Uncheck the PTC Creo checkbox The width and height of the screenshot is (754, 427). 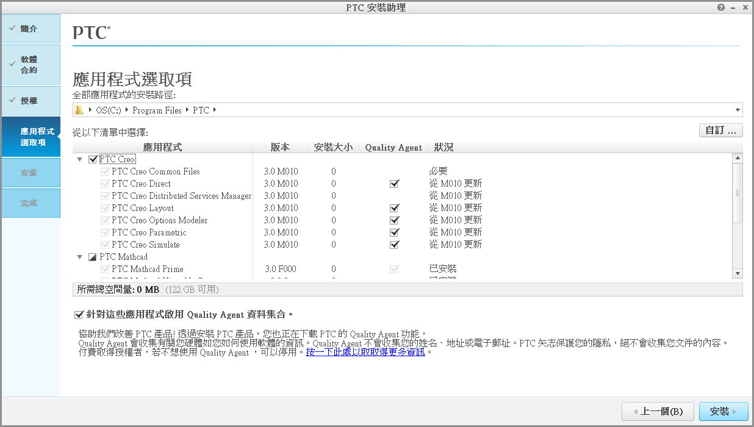[x=92, y=159]
